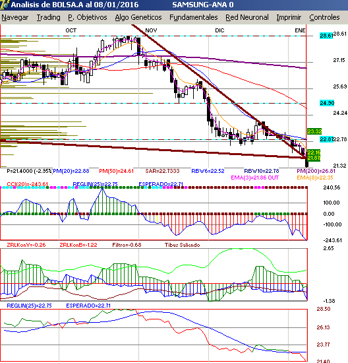Image resolution: width=348 pixels, height=363 pixels.
Task: Click ESPERADO=22.71 label above the bottom panel
Action: [88, 306]
